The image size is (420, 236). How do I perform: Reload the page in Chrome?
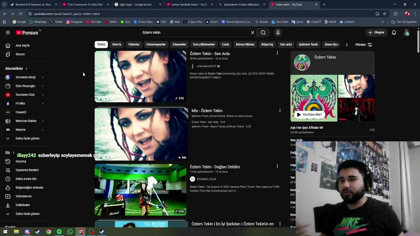click(20, 14)
